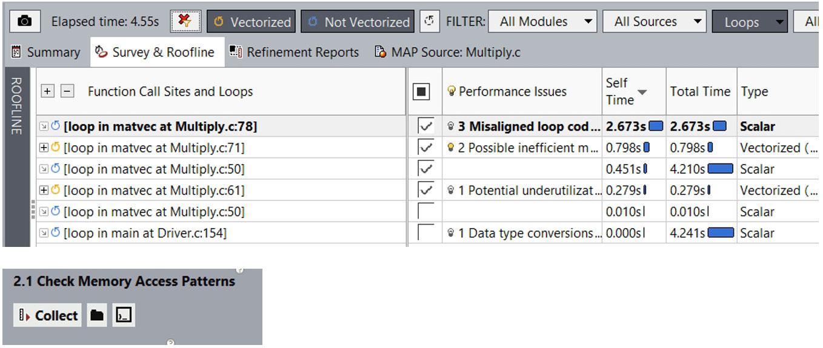Switch to the Summary tab
The height and width of the screenshot is (348, 823).
pyautogui.click(x=46, y=53)
